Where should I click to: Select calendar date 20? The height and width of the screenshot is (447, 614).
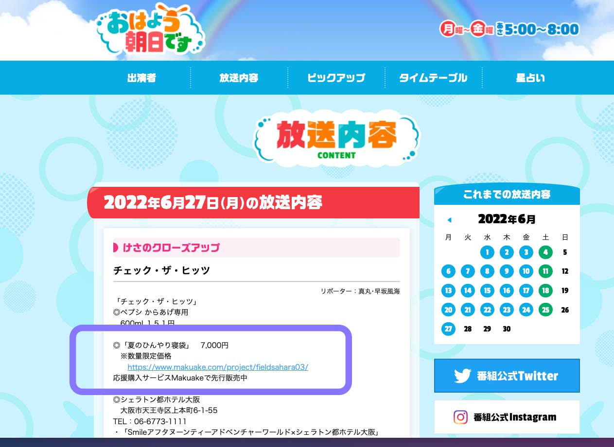(448, 310)
